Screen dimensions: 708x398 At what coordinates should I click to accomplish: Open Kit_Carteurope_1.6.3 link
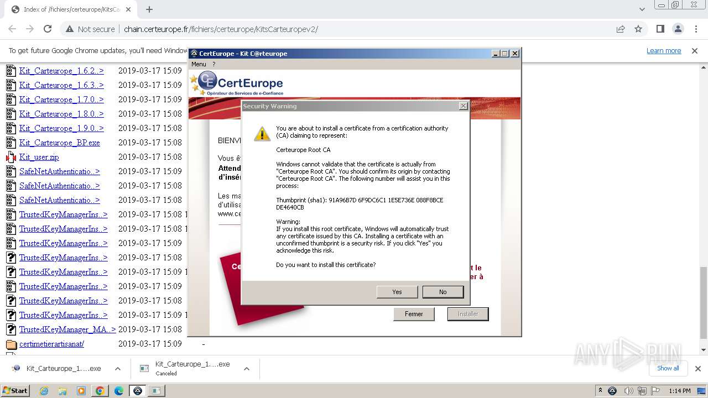(61, 85)
